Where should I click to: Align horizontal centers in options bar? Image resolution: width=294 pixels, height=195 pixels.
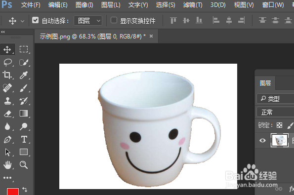tap(229, 20)
